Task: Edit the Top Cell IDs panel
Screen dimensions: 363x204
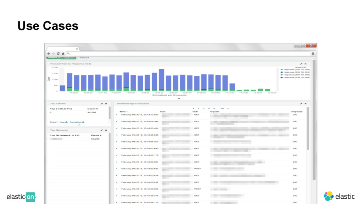Action: point(102,104)
